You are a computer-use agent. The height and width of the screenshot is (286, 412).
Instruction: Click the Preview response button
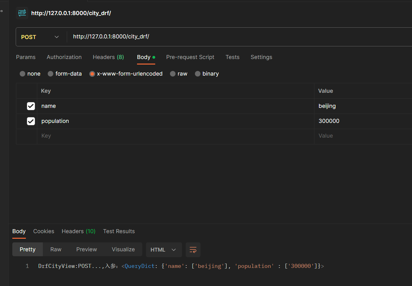pyautogui.click(x=86, y=249)
